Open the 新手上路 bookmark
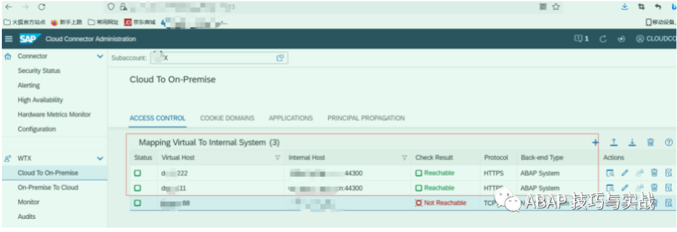 pos(66,22)
